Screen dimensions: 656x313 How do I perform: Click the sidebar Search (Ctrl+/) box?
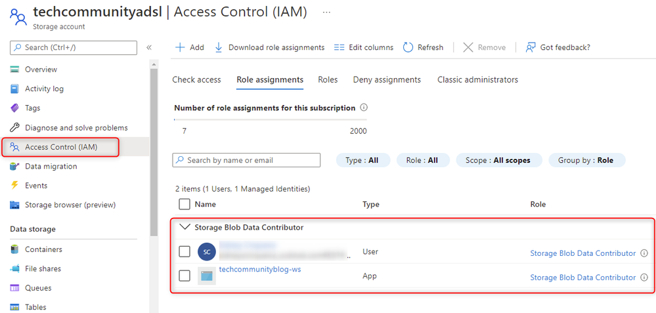[x=74, y=48]
